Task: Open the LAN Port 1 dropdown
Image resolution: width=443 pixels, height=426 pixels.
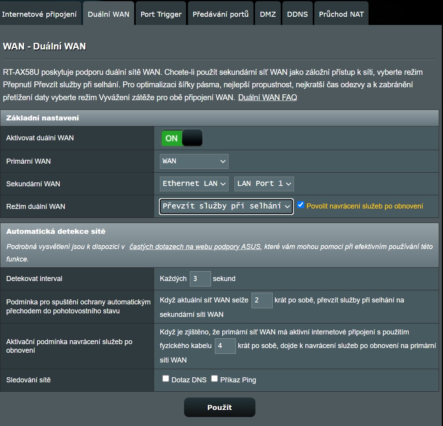Action: pos(264,184)
